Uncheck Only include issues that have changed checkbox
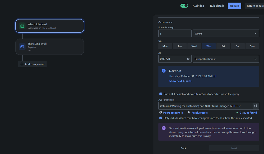The image size is (264, 154). pyautogui.click(x=161, y=118)
